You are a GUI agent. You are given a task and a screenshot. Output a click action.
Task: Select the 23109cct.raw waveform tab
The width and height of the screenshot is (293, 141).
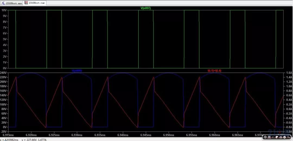tap(35, 3)
